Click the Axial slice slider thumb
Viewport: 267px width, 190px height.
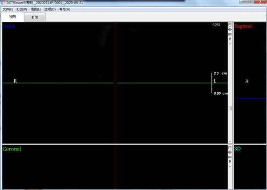click(x=230, y=108)
